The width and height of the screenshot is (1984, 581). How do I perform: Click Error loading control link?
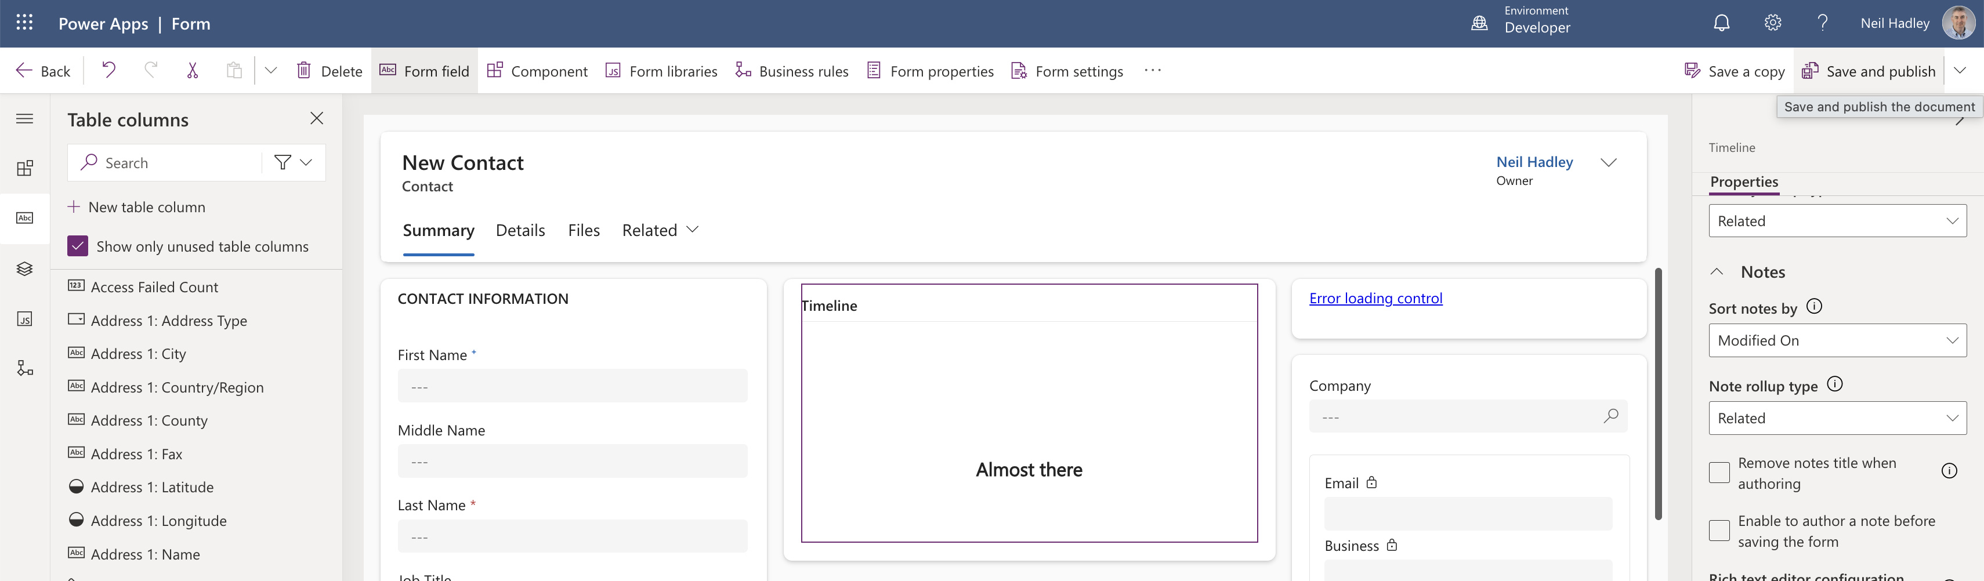(x=1375, y=299)
